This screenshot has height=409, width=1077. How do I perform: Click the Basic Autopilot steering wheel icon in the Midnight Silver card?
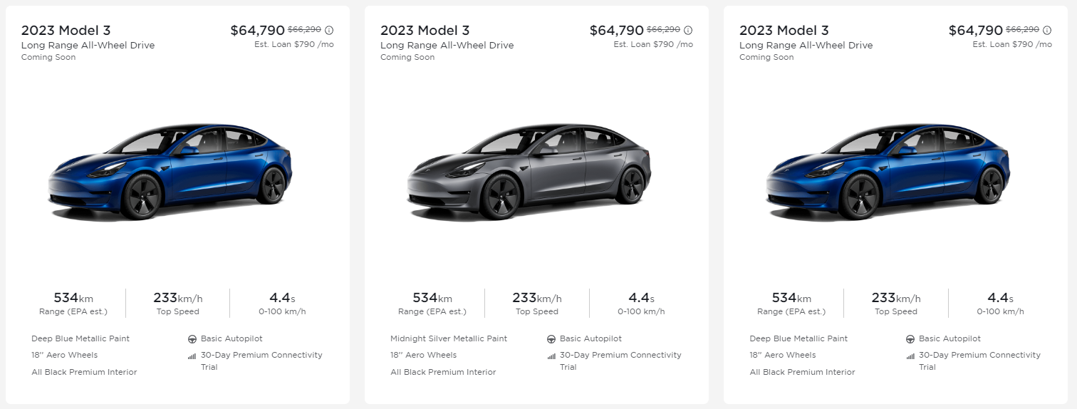(551, 339)
